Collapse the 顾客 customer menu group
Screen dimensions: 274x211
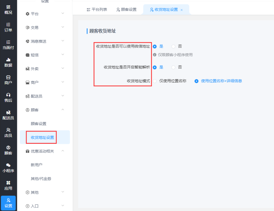(45, 110)
